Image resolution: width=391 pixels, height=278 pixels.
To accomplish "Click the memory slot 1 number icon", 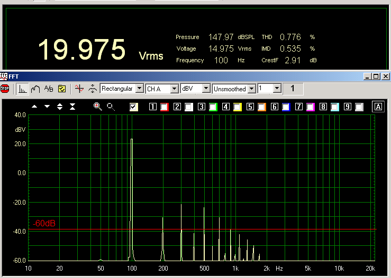I will [152, 107].
